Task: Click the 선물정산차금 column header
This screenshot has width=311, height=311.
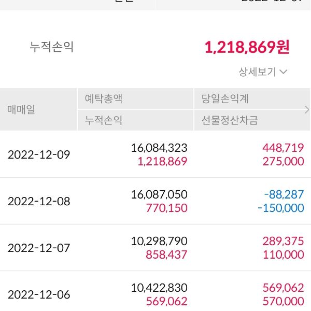Action: (230, 120)
